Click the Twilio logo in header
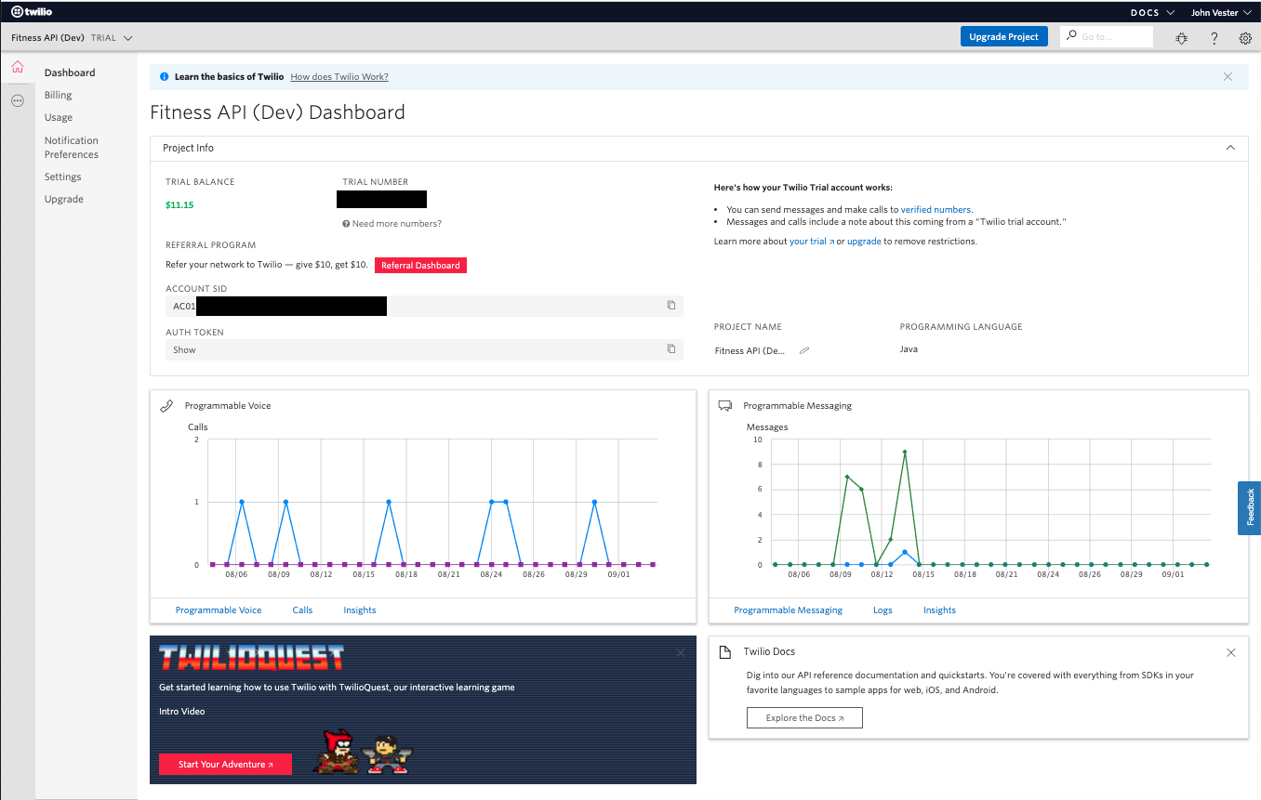 pyautogui.click(x=31, y=11)
